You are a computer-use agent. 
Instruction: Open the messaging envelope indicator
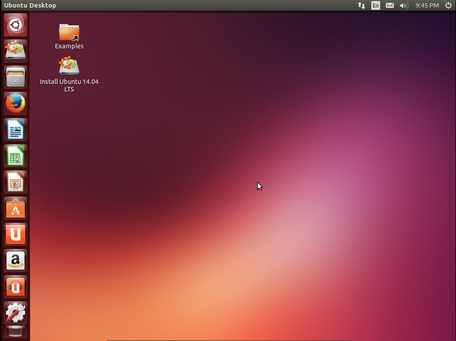(x=389, y=5)
